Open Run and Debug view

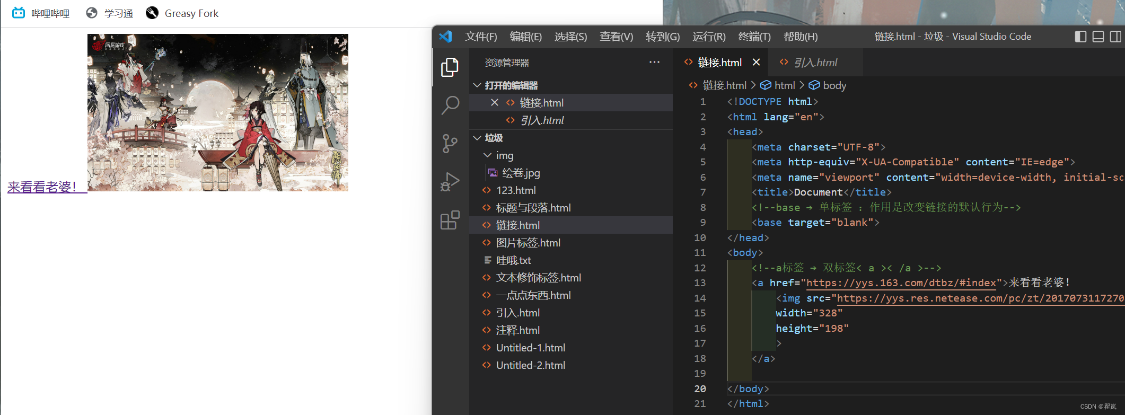(x=450, y=182)
